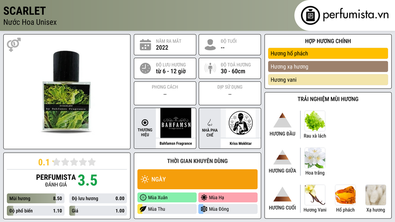395x222 pixels.
Task: Select the NGÀY recommended time bar
Action: click(197, 179)
